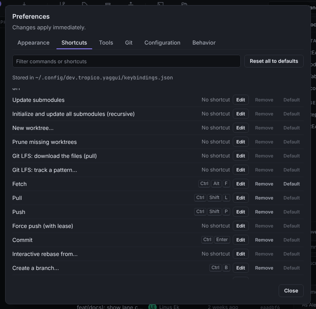Go to the Git preferences tab
316x309 pixels.
129,43
